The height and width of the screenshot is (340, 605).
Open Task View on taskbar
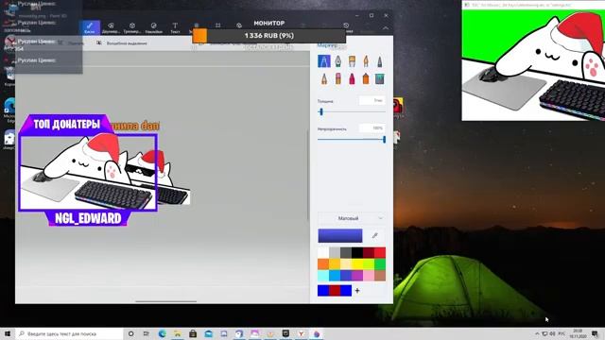[147, 333]
